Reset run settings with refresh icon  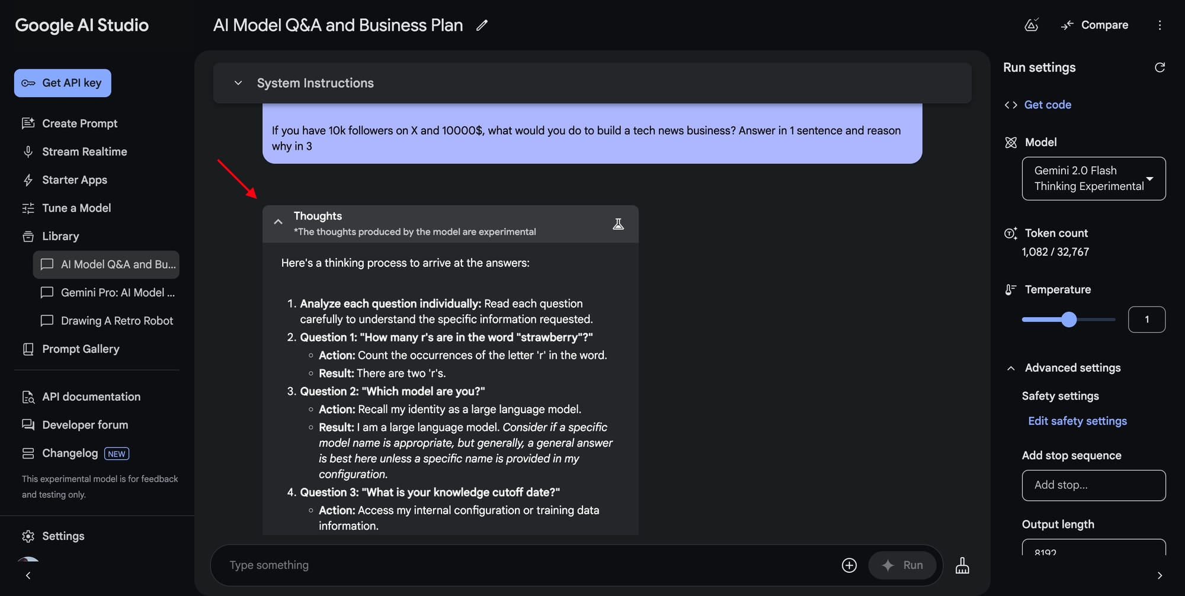(1160, 67)
